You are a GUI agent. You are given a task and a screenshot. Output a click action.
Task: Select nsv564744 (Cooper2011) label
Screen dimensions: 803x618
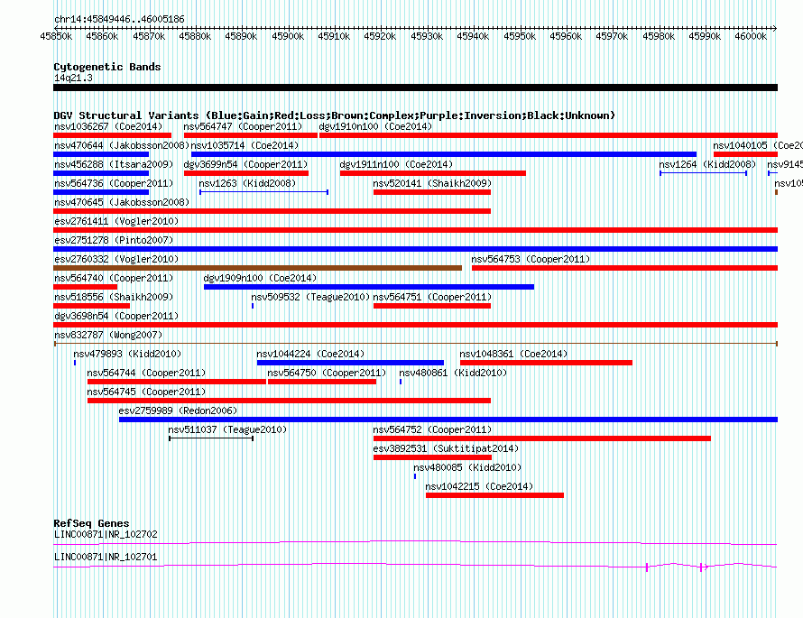click(146, 373)
